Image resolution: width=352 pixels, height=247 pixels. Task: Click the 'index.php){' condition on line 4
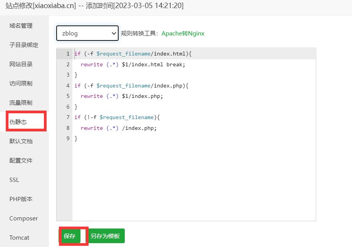click(x=171, y=86)
